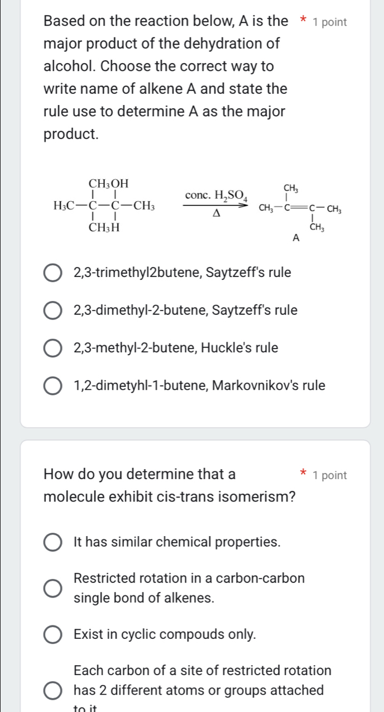Image resolution: width=384 pixels, height=712 pixels.
Task: Pick 'Exist in cyclic compouds only.'
Action: (52, 634)
